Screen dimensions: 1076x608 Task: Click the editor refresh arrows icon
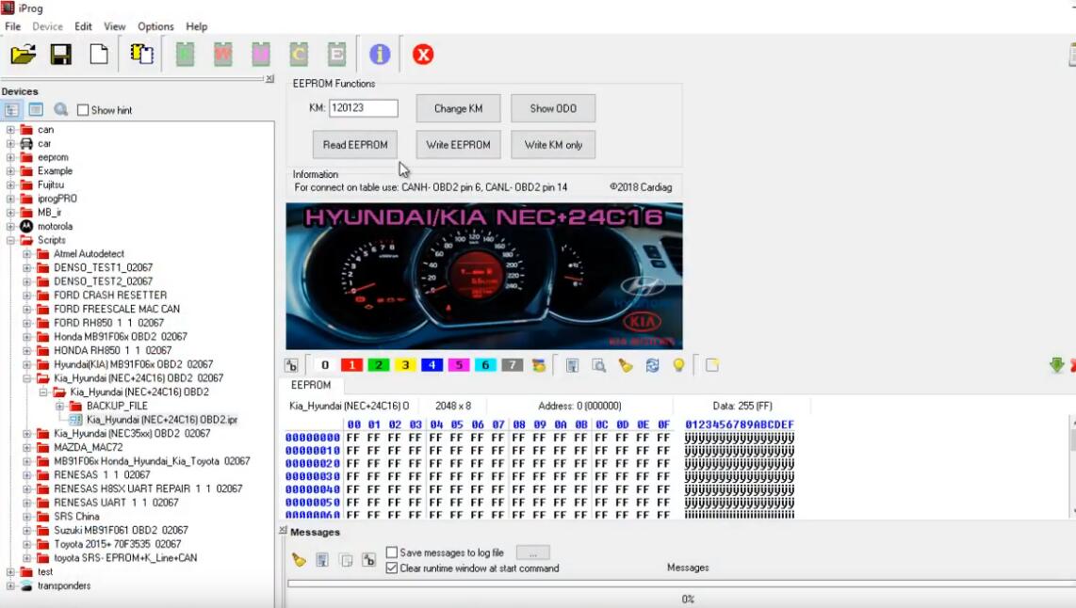(x=652, y=365)
